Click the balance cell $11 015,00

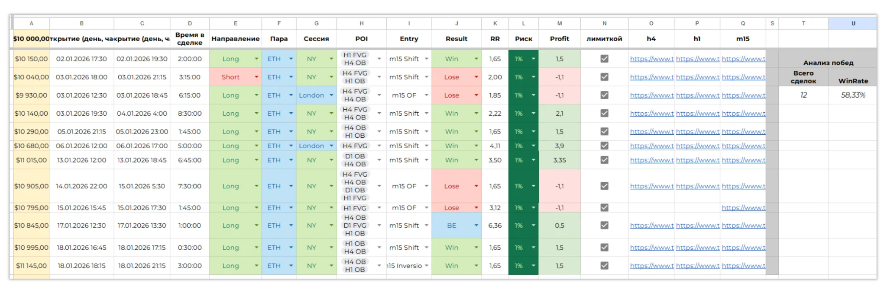(x=31, y=160)
